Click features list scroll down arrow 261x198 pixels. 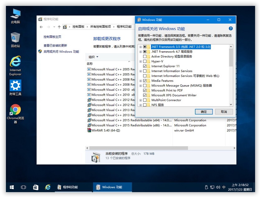click(x=231, y=105)
